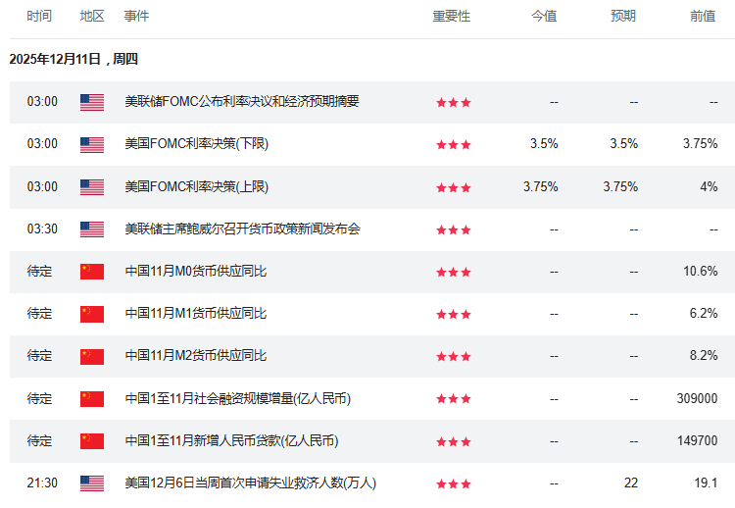Click China flag in M2 money supply row

[92, 357]
